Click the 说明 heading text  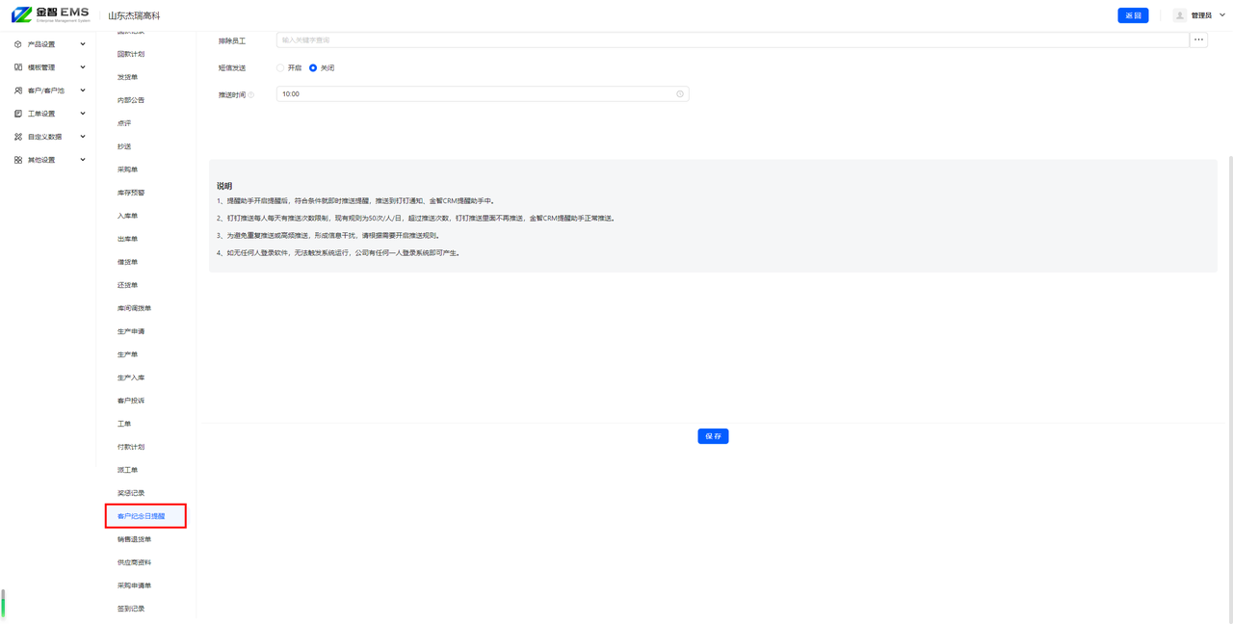(x=224, y=186)
